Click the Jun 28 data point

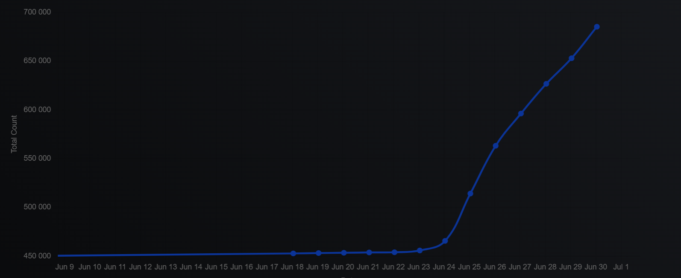546,84
